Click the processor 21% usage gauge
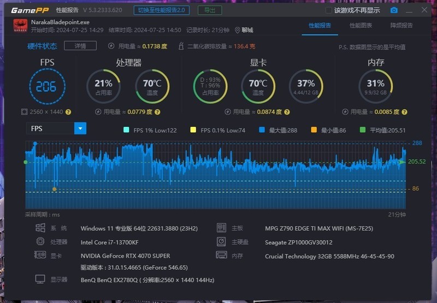Viewport: 437px width, 303px height. pos(103,86)
